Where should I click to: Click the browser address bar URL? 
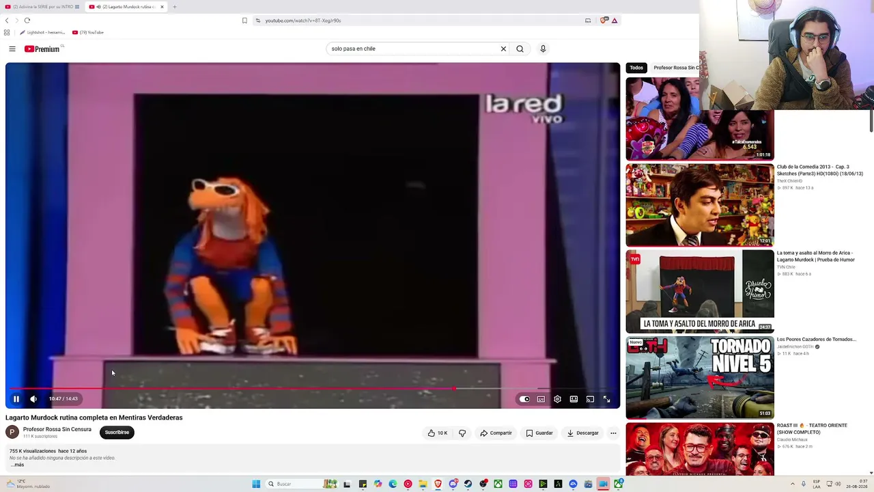pyautogui.click(x=303, y=20)
